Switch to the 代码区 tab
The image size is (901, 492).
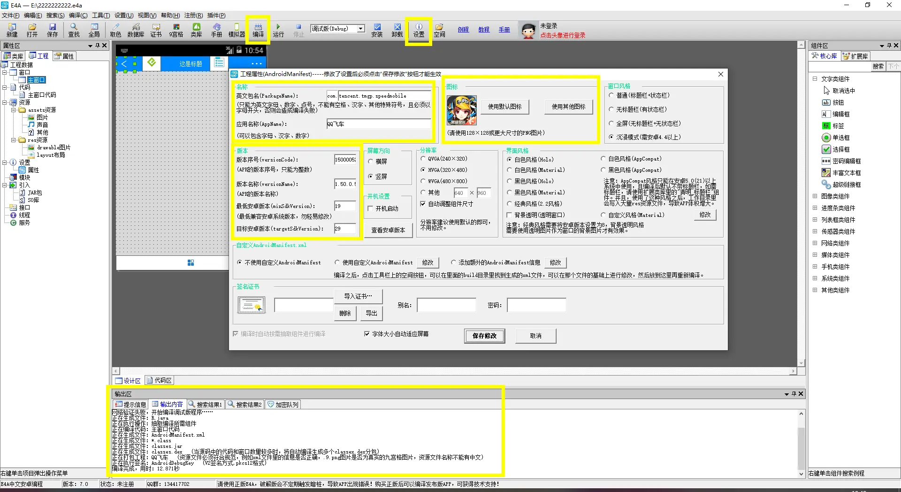pyautogui.click(x=159, y=380)
